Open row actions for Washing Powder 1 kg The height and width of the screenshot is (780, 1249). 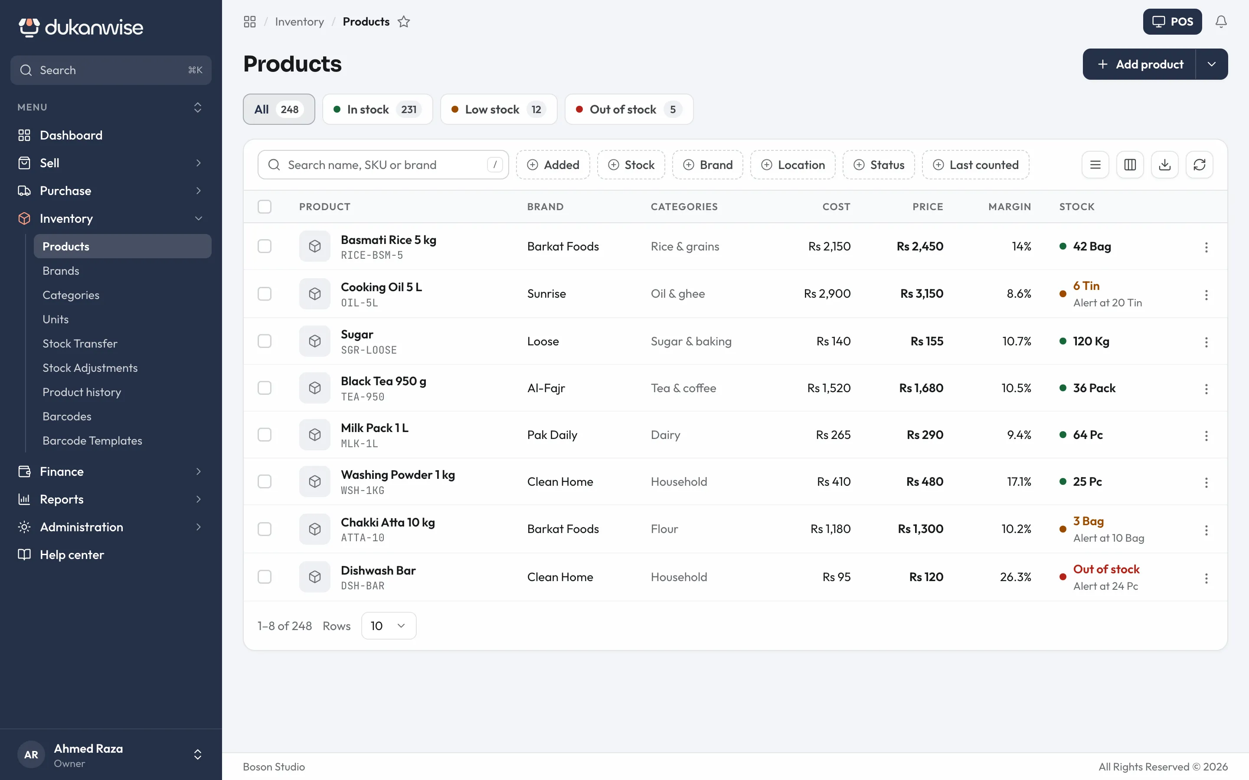coord(1206,482)
